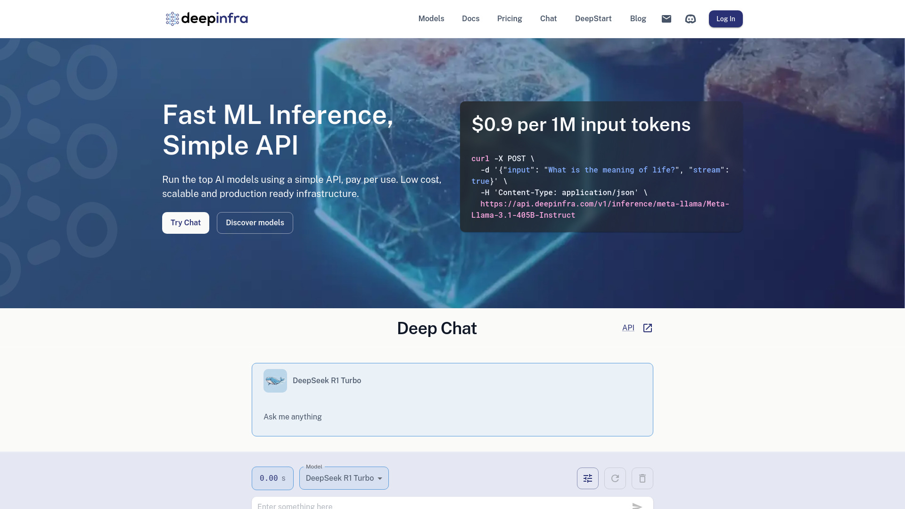The height and width of the screenshot is (509, 905).
Task: Open the Pricing page
Action: 510,19
